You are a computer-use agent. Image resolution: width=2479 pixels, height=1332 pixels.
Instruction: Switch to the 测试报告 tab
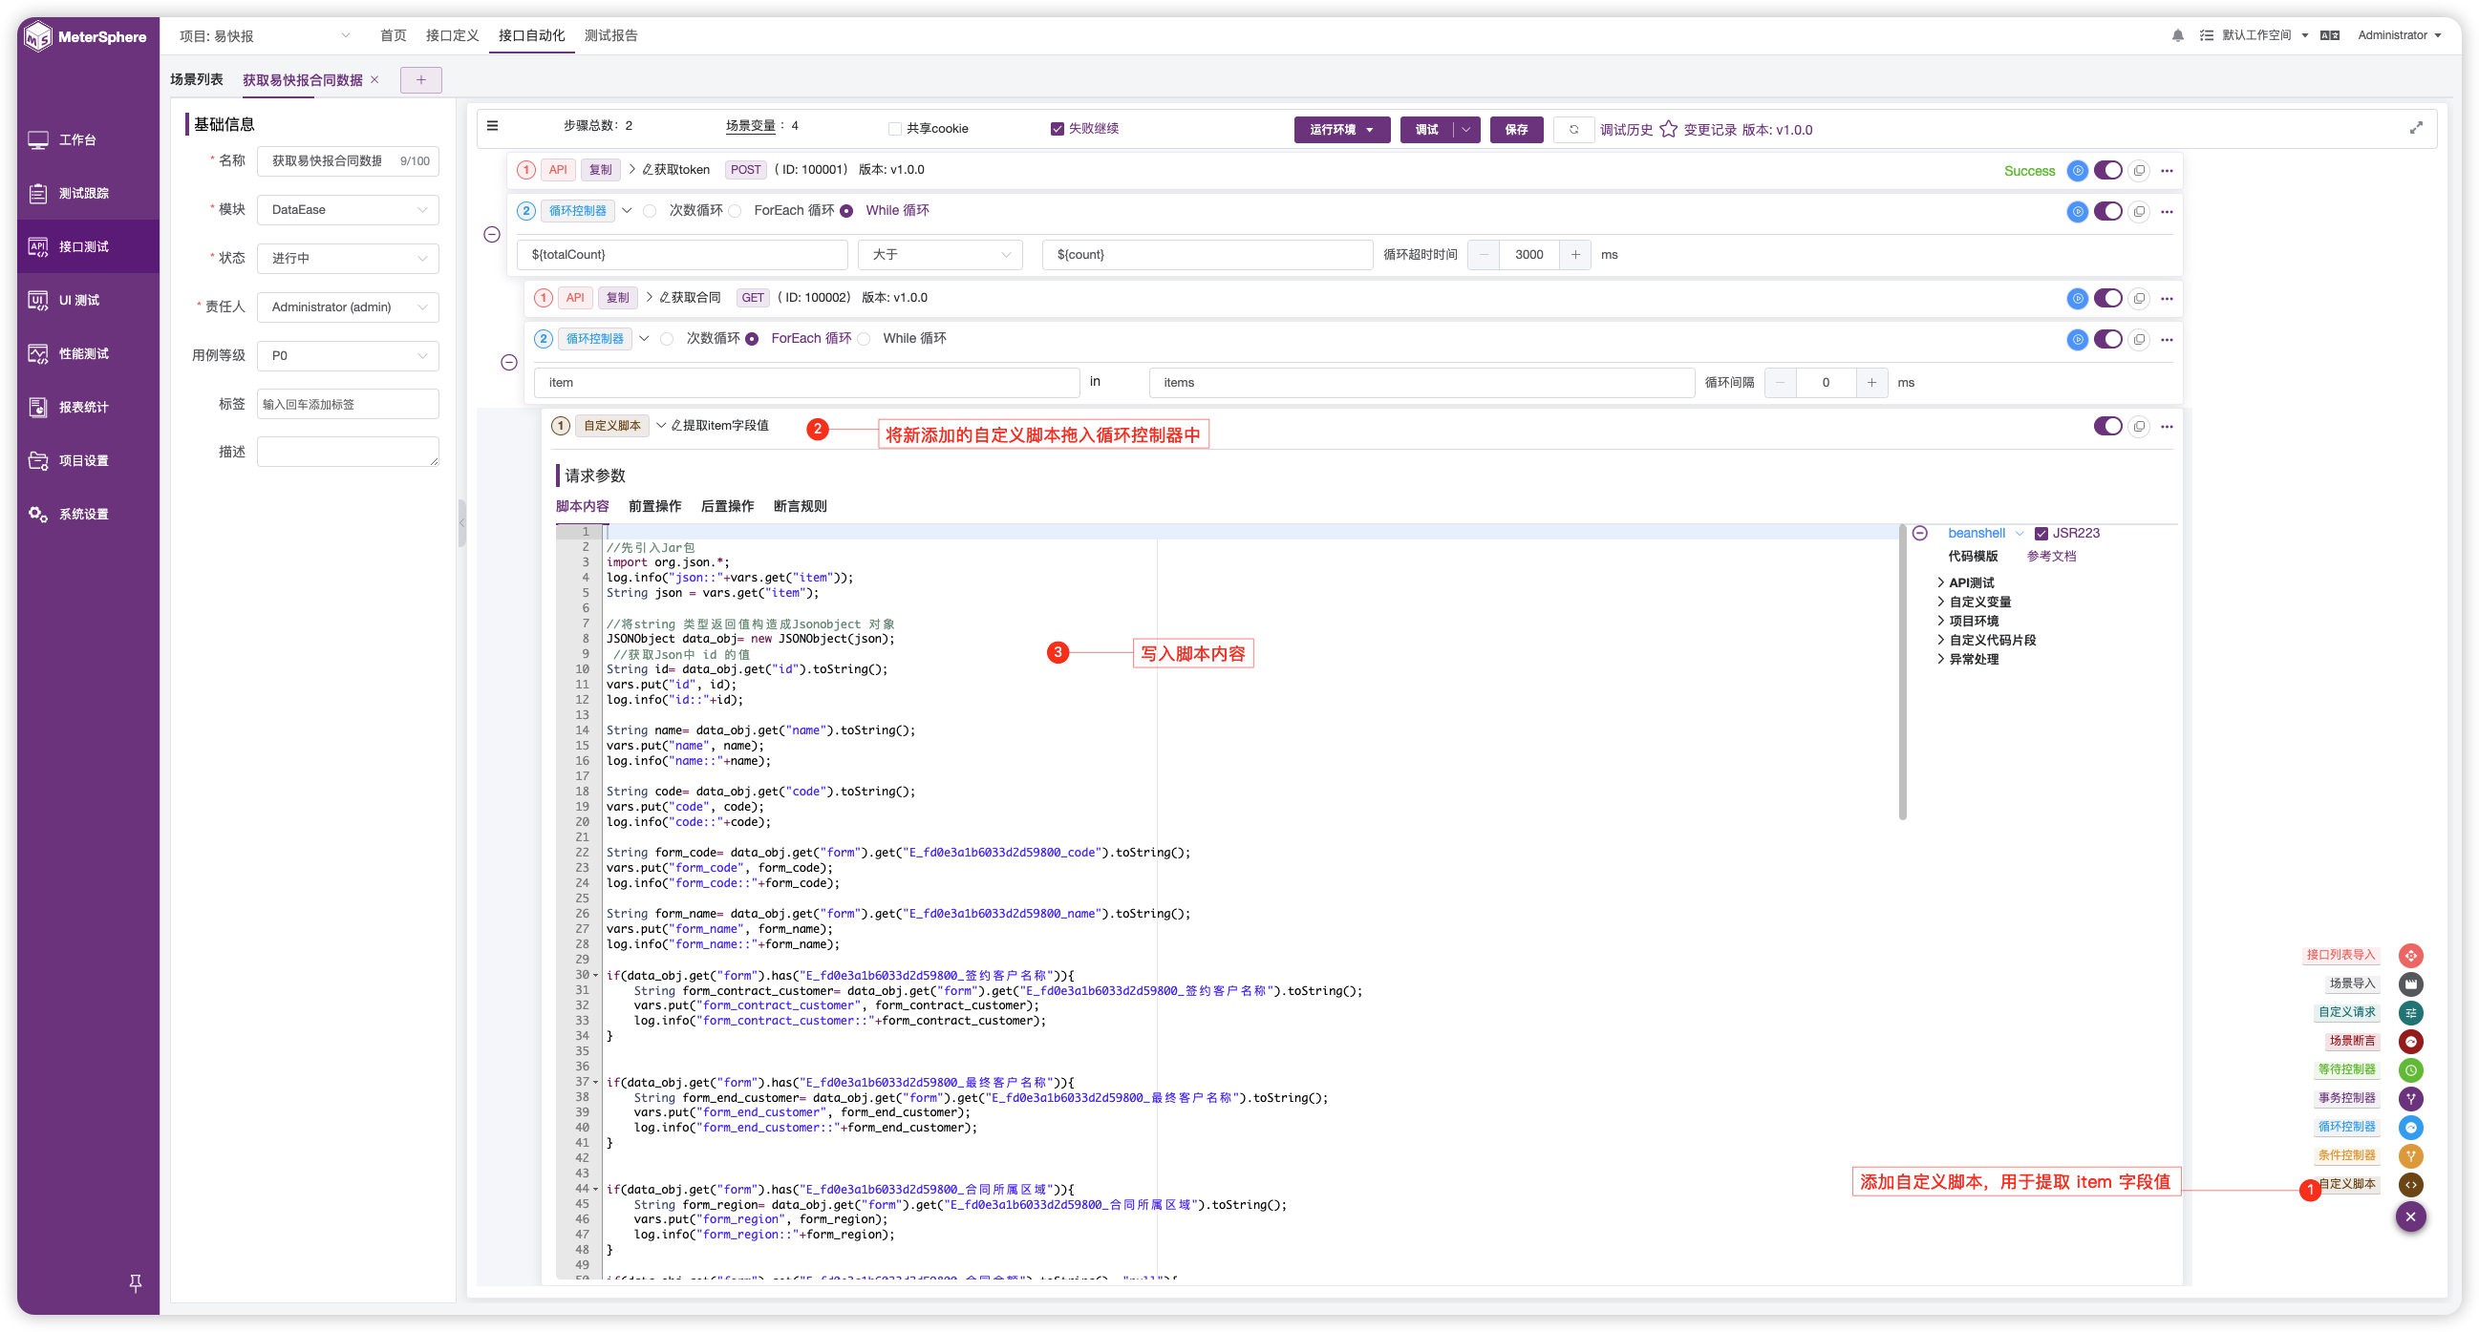pos(610,35)
